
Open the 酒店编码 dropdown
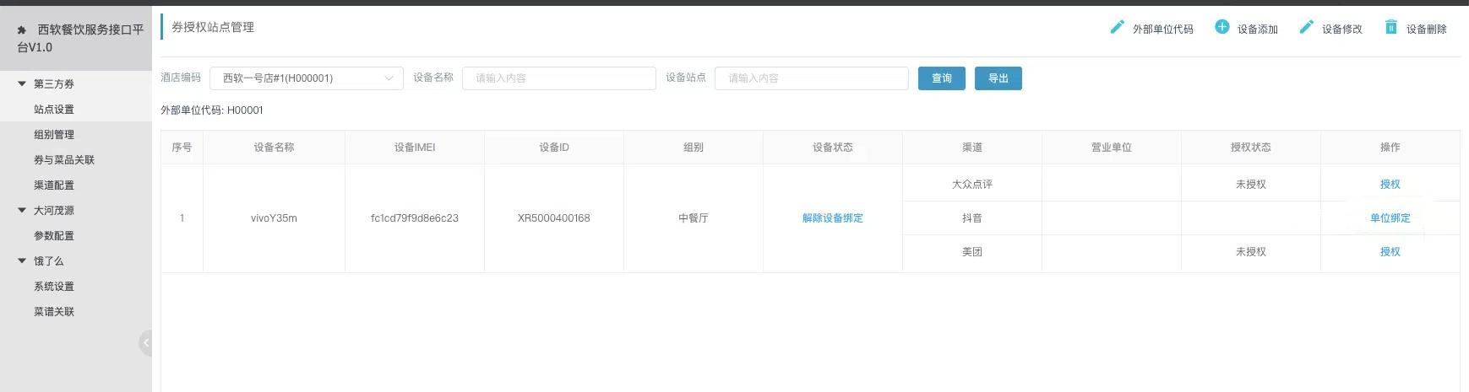[306, 78]
